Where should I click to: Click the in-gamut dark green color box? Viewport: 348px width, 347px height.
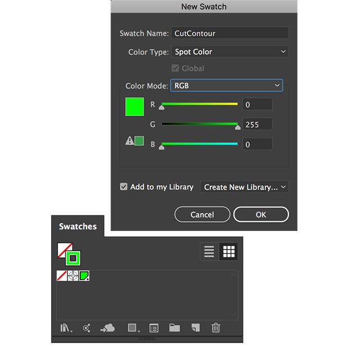(139, 141)
